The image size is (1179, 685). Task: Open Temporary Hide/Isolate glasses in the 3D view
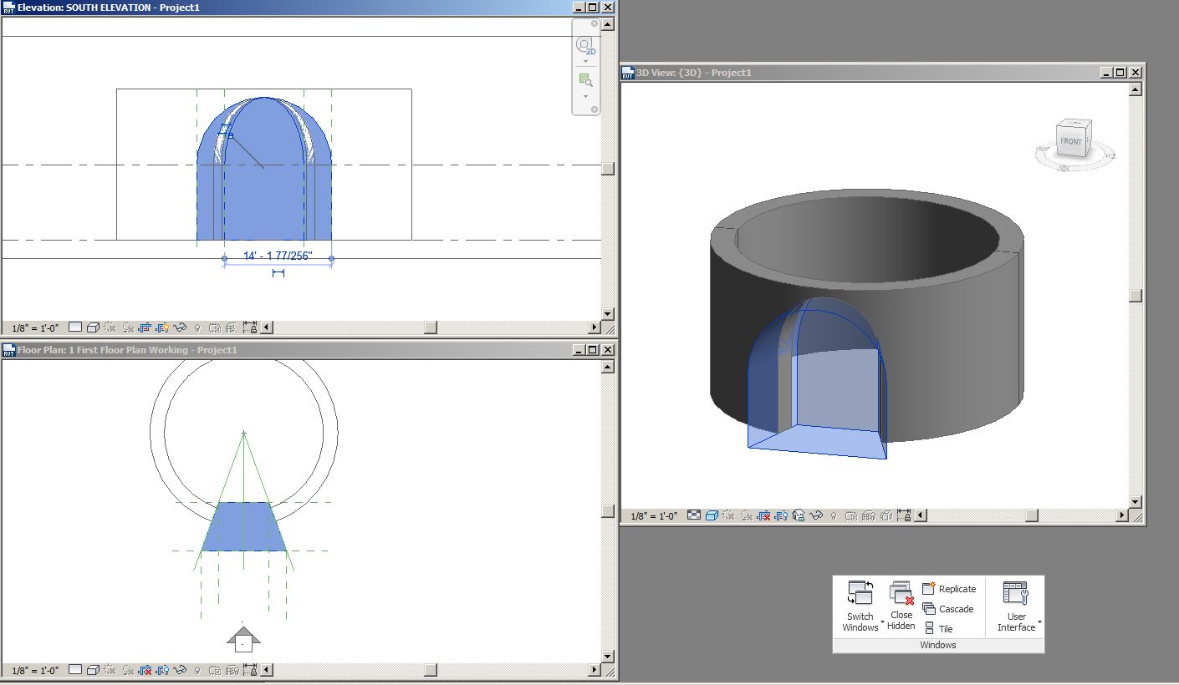pos(815,515)
